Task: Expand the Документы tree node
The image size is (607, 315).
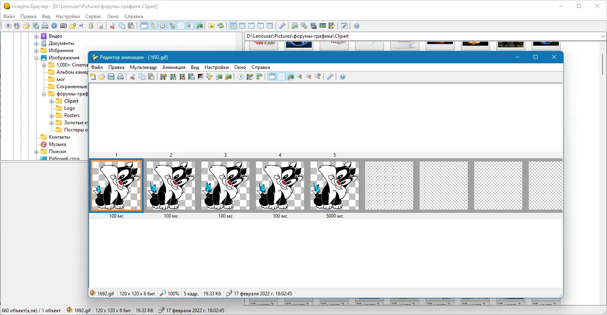Action: tap(37, 43)
